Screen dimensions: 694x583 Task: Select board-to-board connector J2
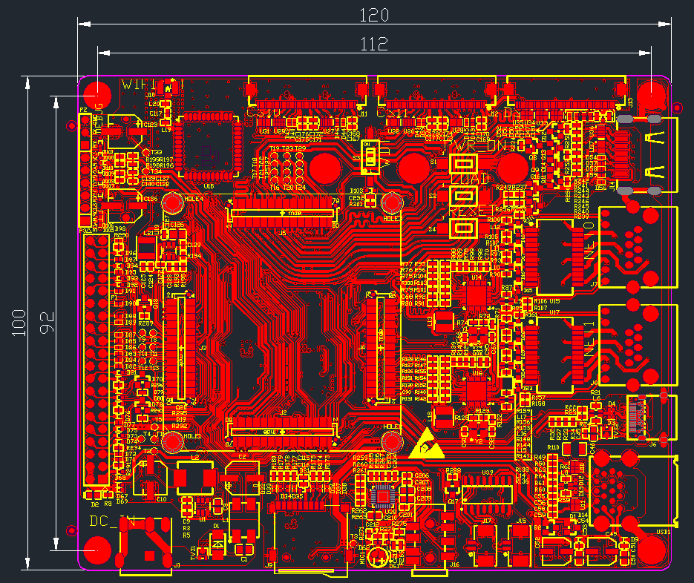pyautogui.click(x=282, y=432)
